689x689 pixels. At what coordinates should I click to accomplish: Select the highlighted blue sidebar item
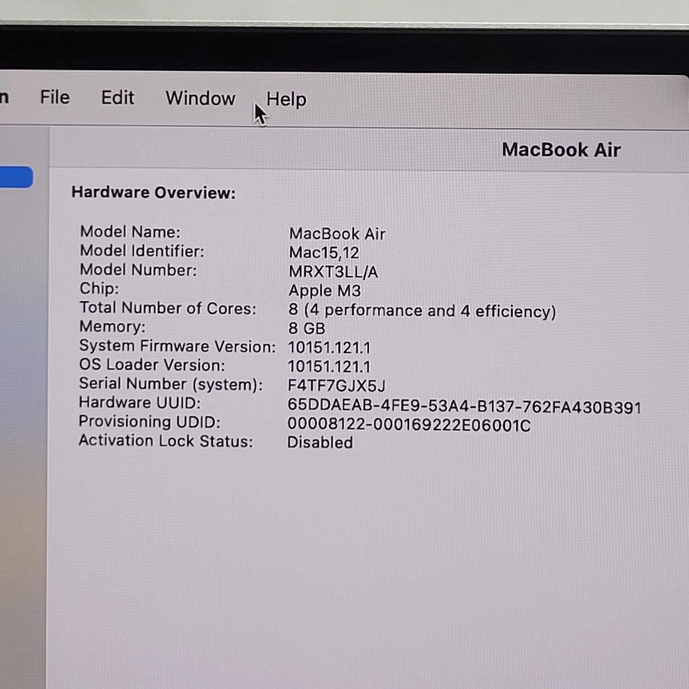pos(16,177)
